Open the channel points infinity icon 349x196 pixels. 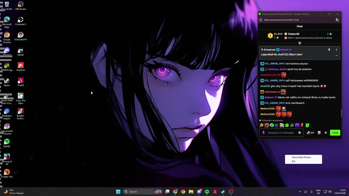pyautogui.click(x=312, y=133)
